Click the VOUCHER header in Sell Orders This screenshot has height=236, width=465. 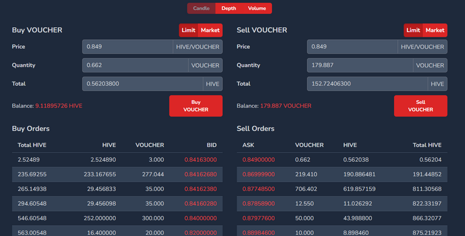[309, 145]
